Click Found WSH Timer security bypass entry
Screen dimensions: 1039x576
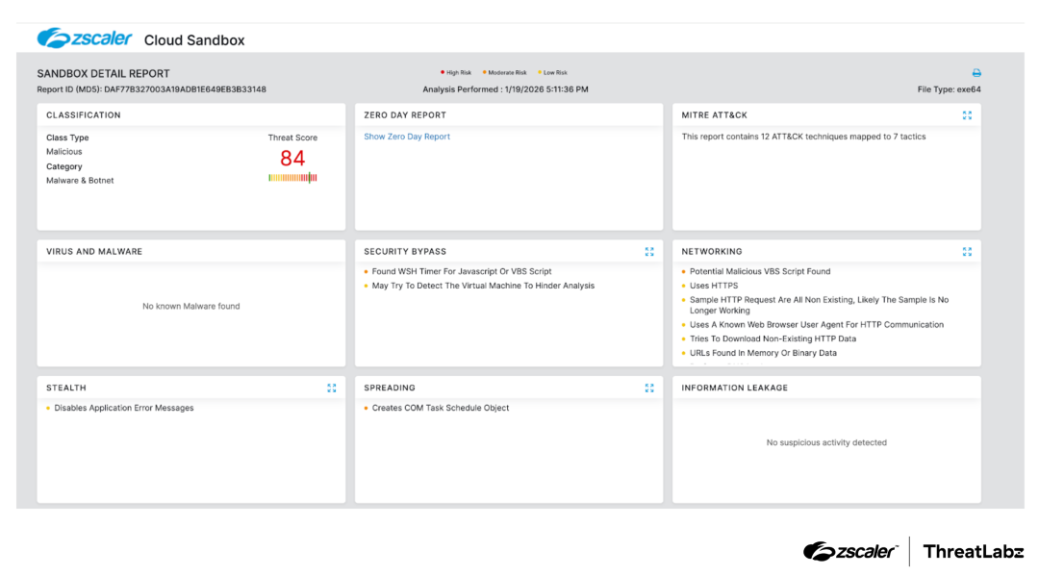[461, 272]
